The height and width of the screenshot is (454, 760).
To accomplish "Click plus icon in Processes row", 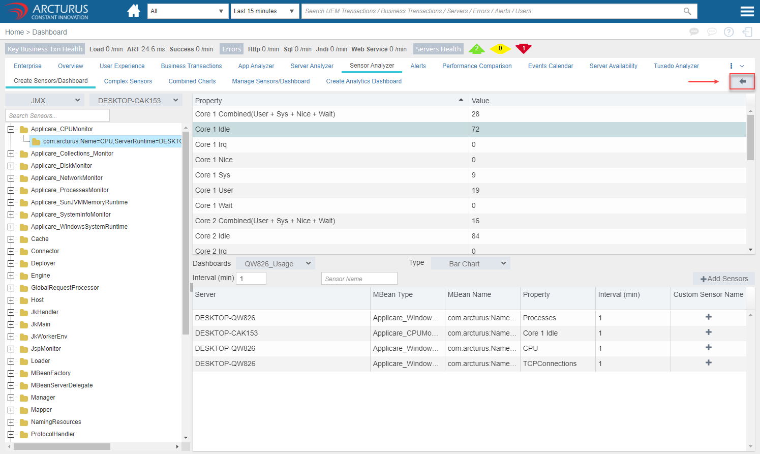I will pos(708,317).
